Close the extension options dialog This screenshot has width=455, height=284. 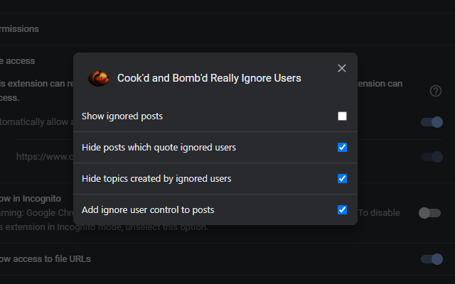point(342,68)
